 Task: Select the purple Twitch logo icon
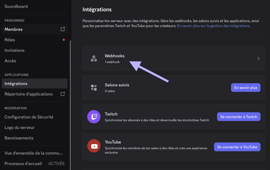(x=94, y=116)
